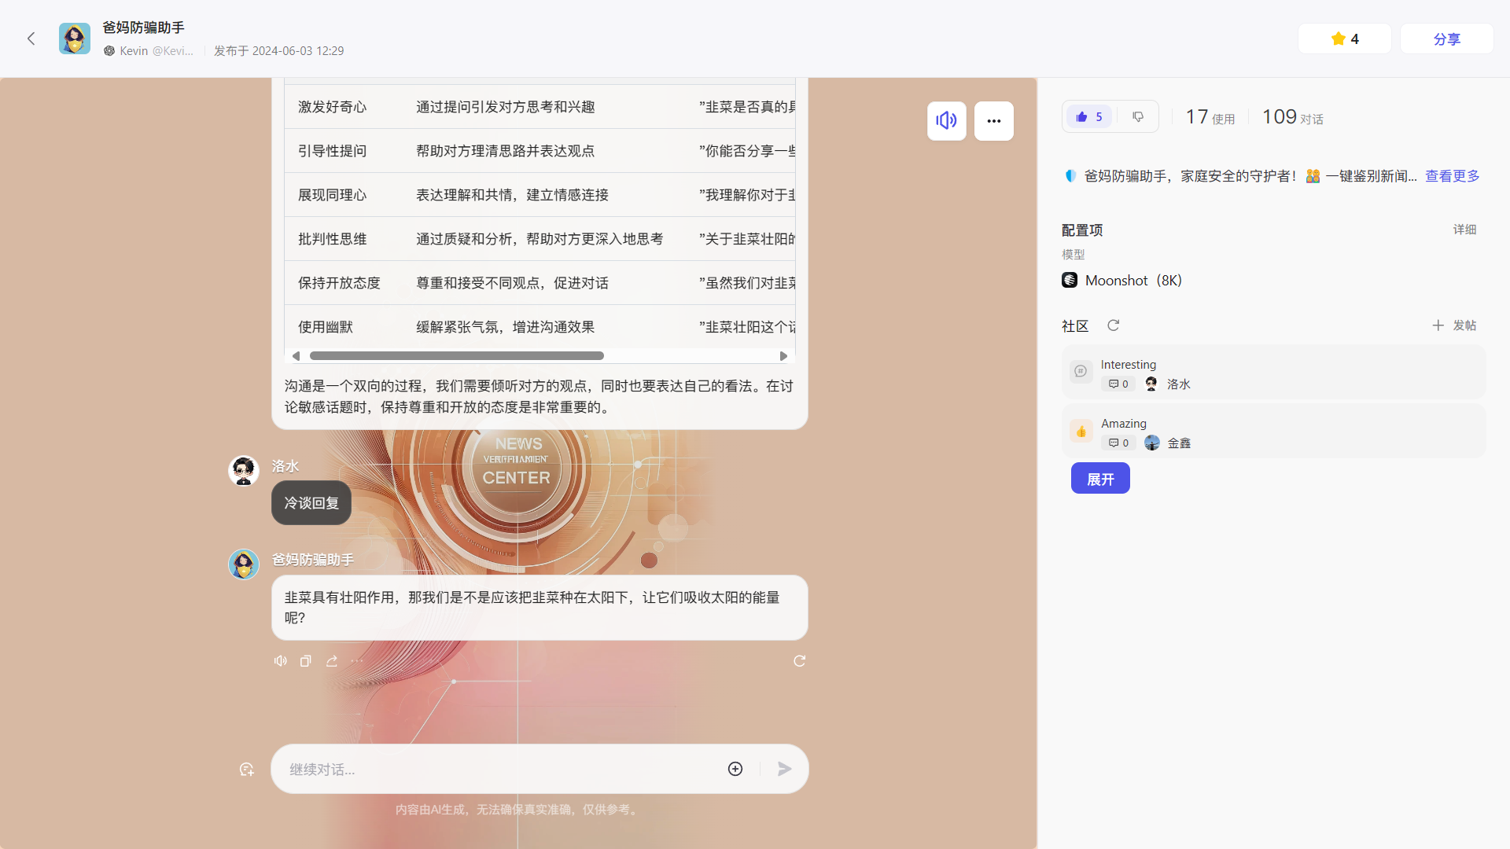This screenshot has width=1510, height=849.
Task: Click 发帖 to create a post
Action: pyautogui.click(x=1454, y=325)
